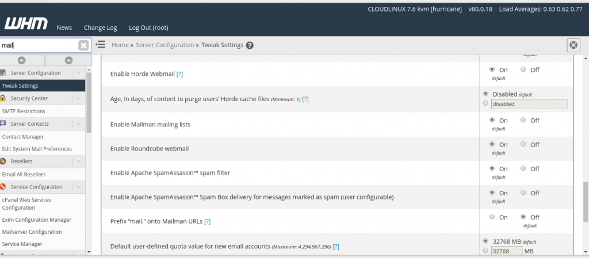The width and height of the screenshot is (589, 258).
Task: Turn Off Enable Mailman mailing lists
Action: tap(523, 120)
